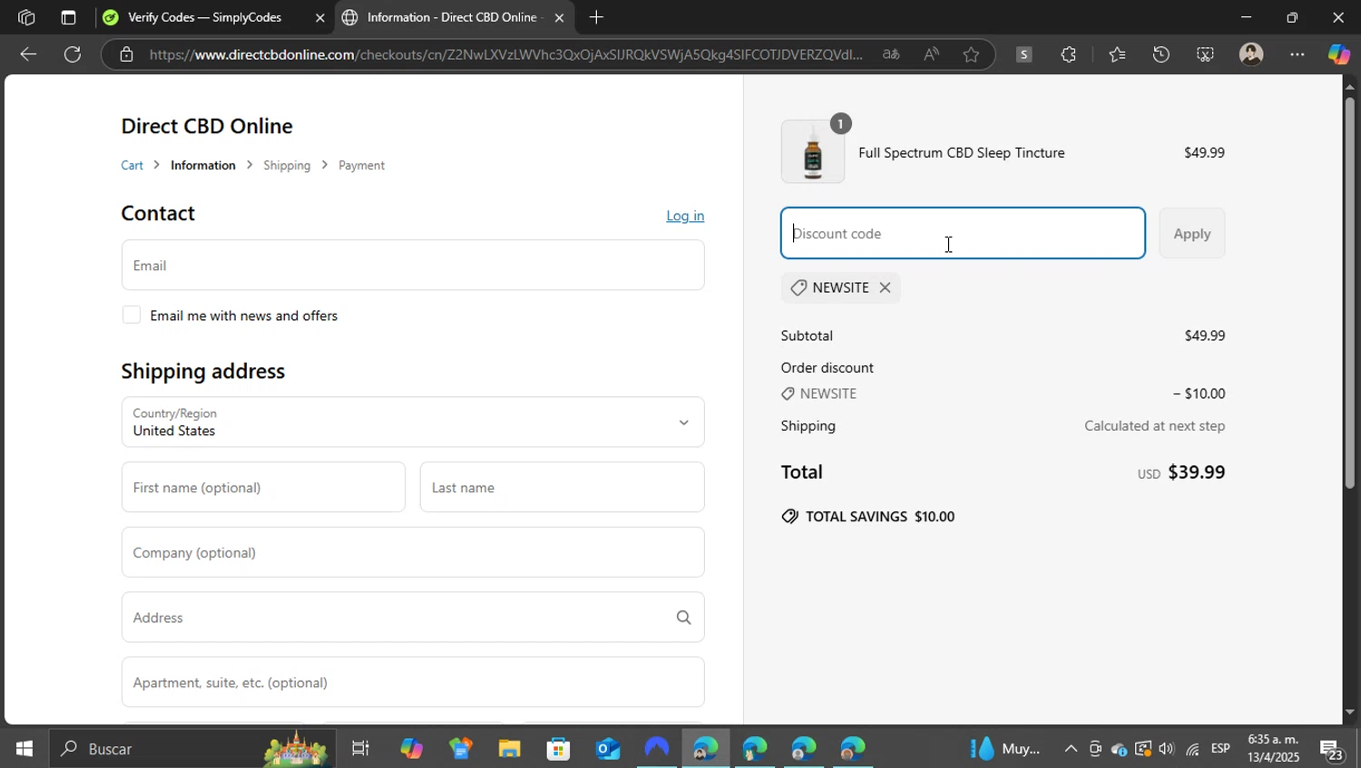Viewport: 1361px width, 768px height.
Task: Open the notification center icon
Action: (x=1331, y=749)
